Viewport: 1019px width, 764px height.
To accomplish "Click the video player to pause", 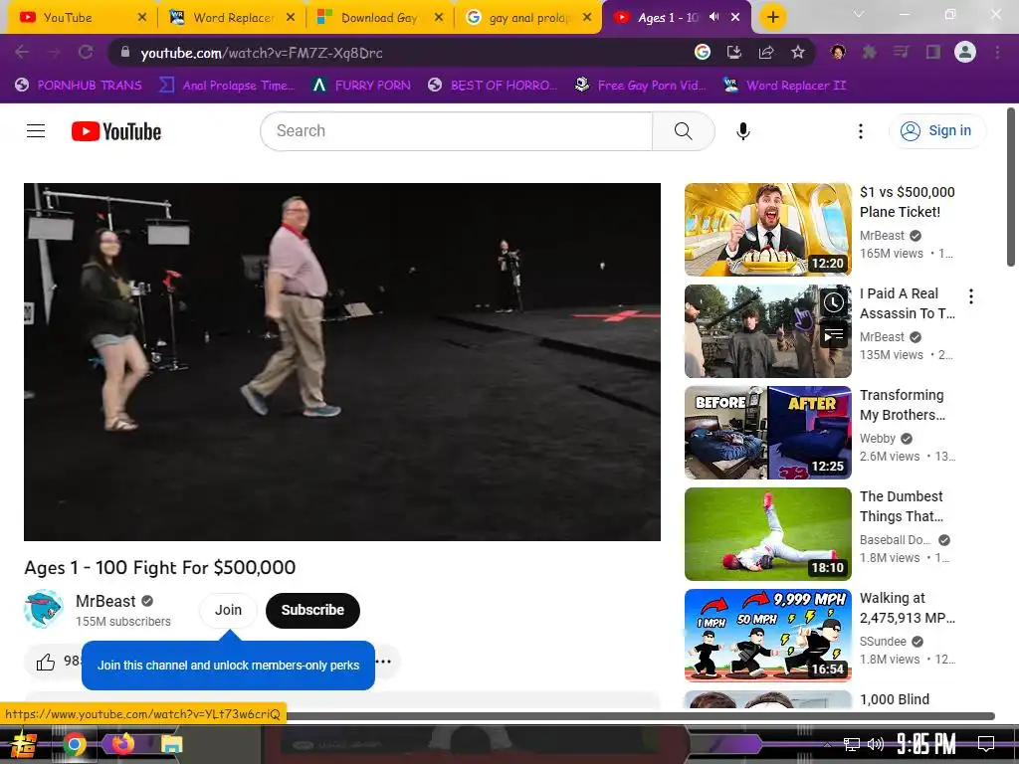I will coord(342,361).
